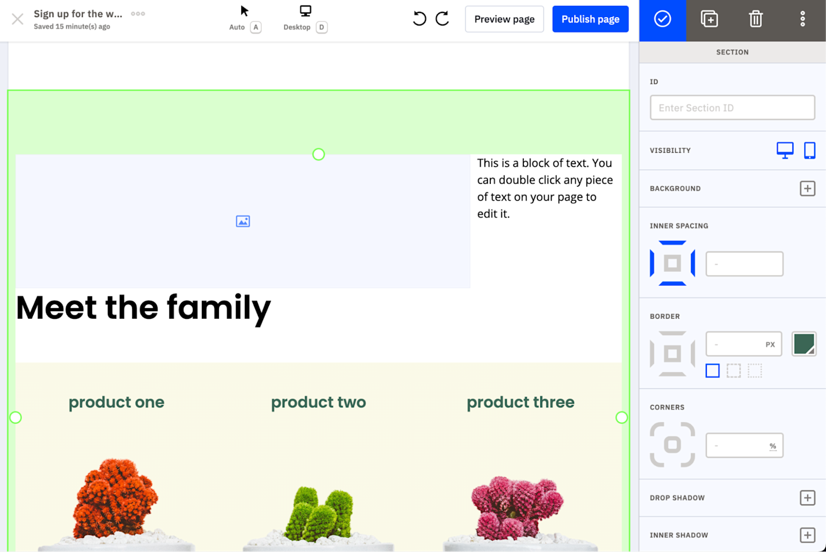Click the left section resize handle circle
826x552 pixels.
[x=15, y=418]
